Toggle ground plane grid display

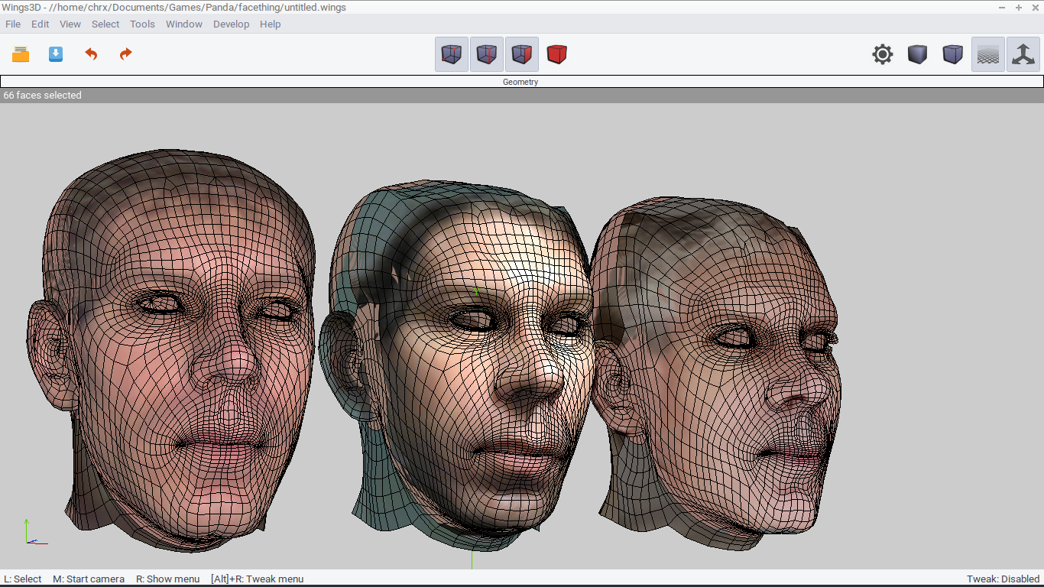988,54
